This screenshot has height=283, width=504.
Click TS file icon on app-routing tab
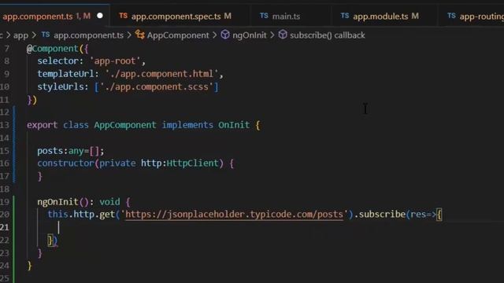[x=451, y=16]
